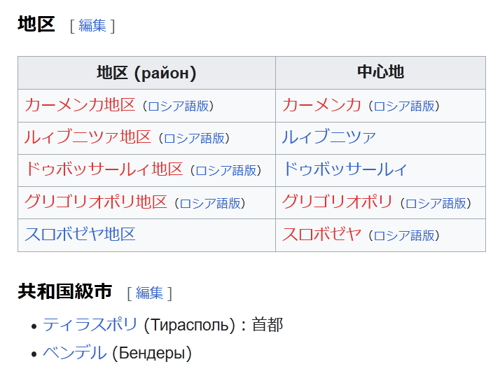Open the ティラスポリ capital city link

click(90, 325)
